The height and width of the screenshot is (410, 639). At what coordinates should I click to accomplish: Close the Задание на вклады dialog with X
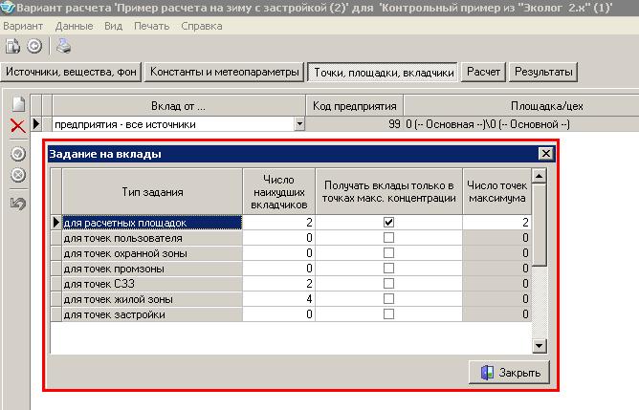coord(545,154)
